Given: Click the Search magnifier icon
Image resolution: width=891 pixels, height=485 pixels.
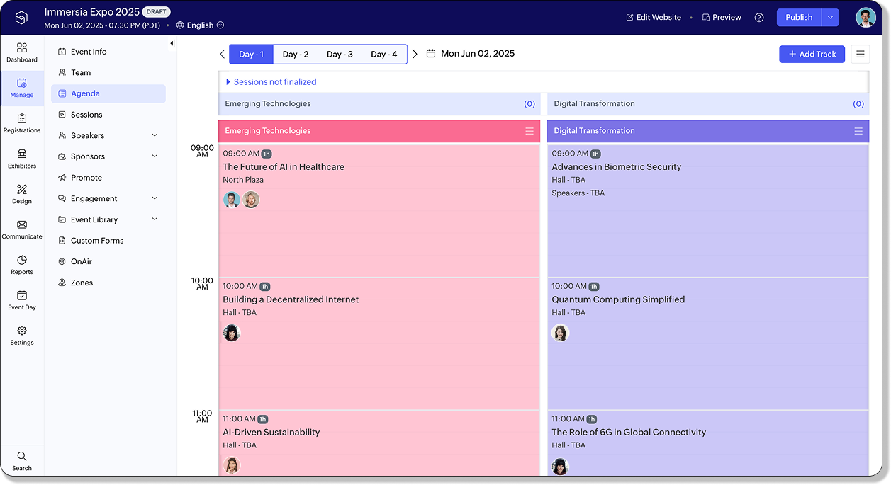Looking at the screenshot, I should (x=22, y=456).
